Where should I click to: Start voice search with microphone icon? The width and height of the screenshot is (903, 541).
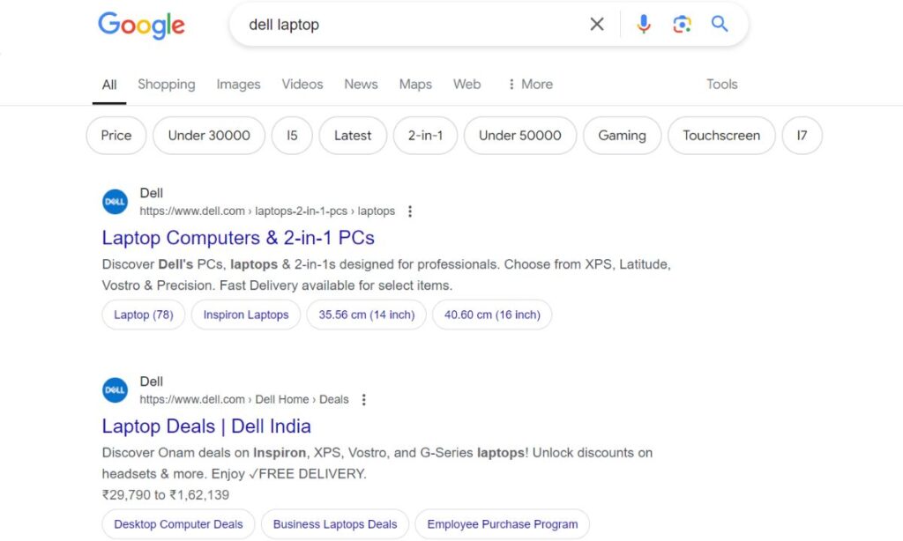(x=644, y=24)
